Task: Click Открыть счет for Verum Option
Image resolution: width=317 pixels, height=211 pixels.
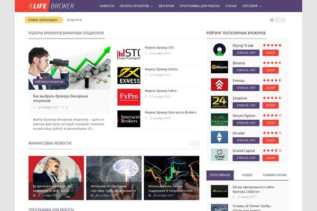Action: click(x=246, y=123)
